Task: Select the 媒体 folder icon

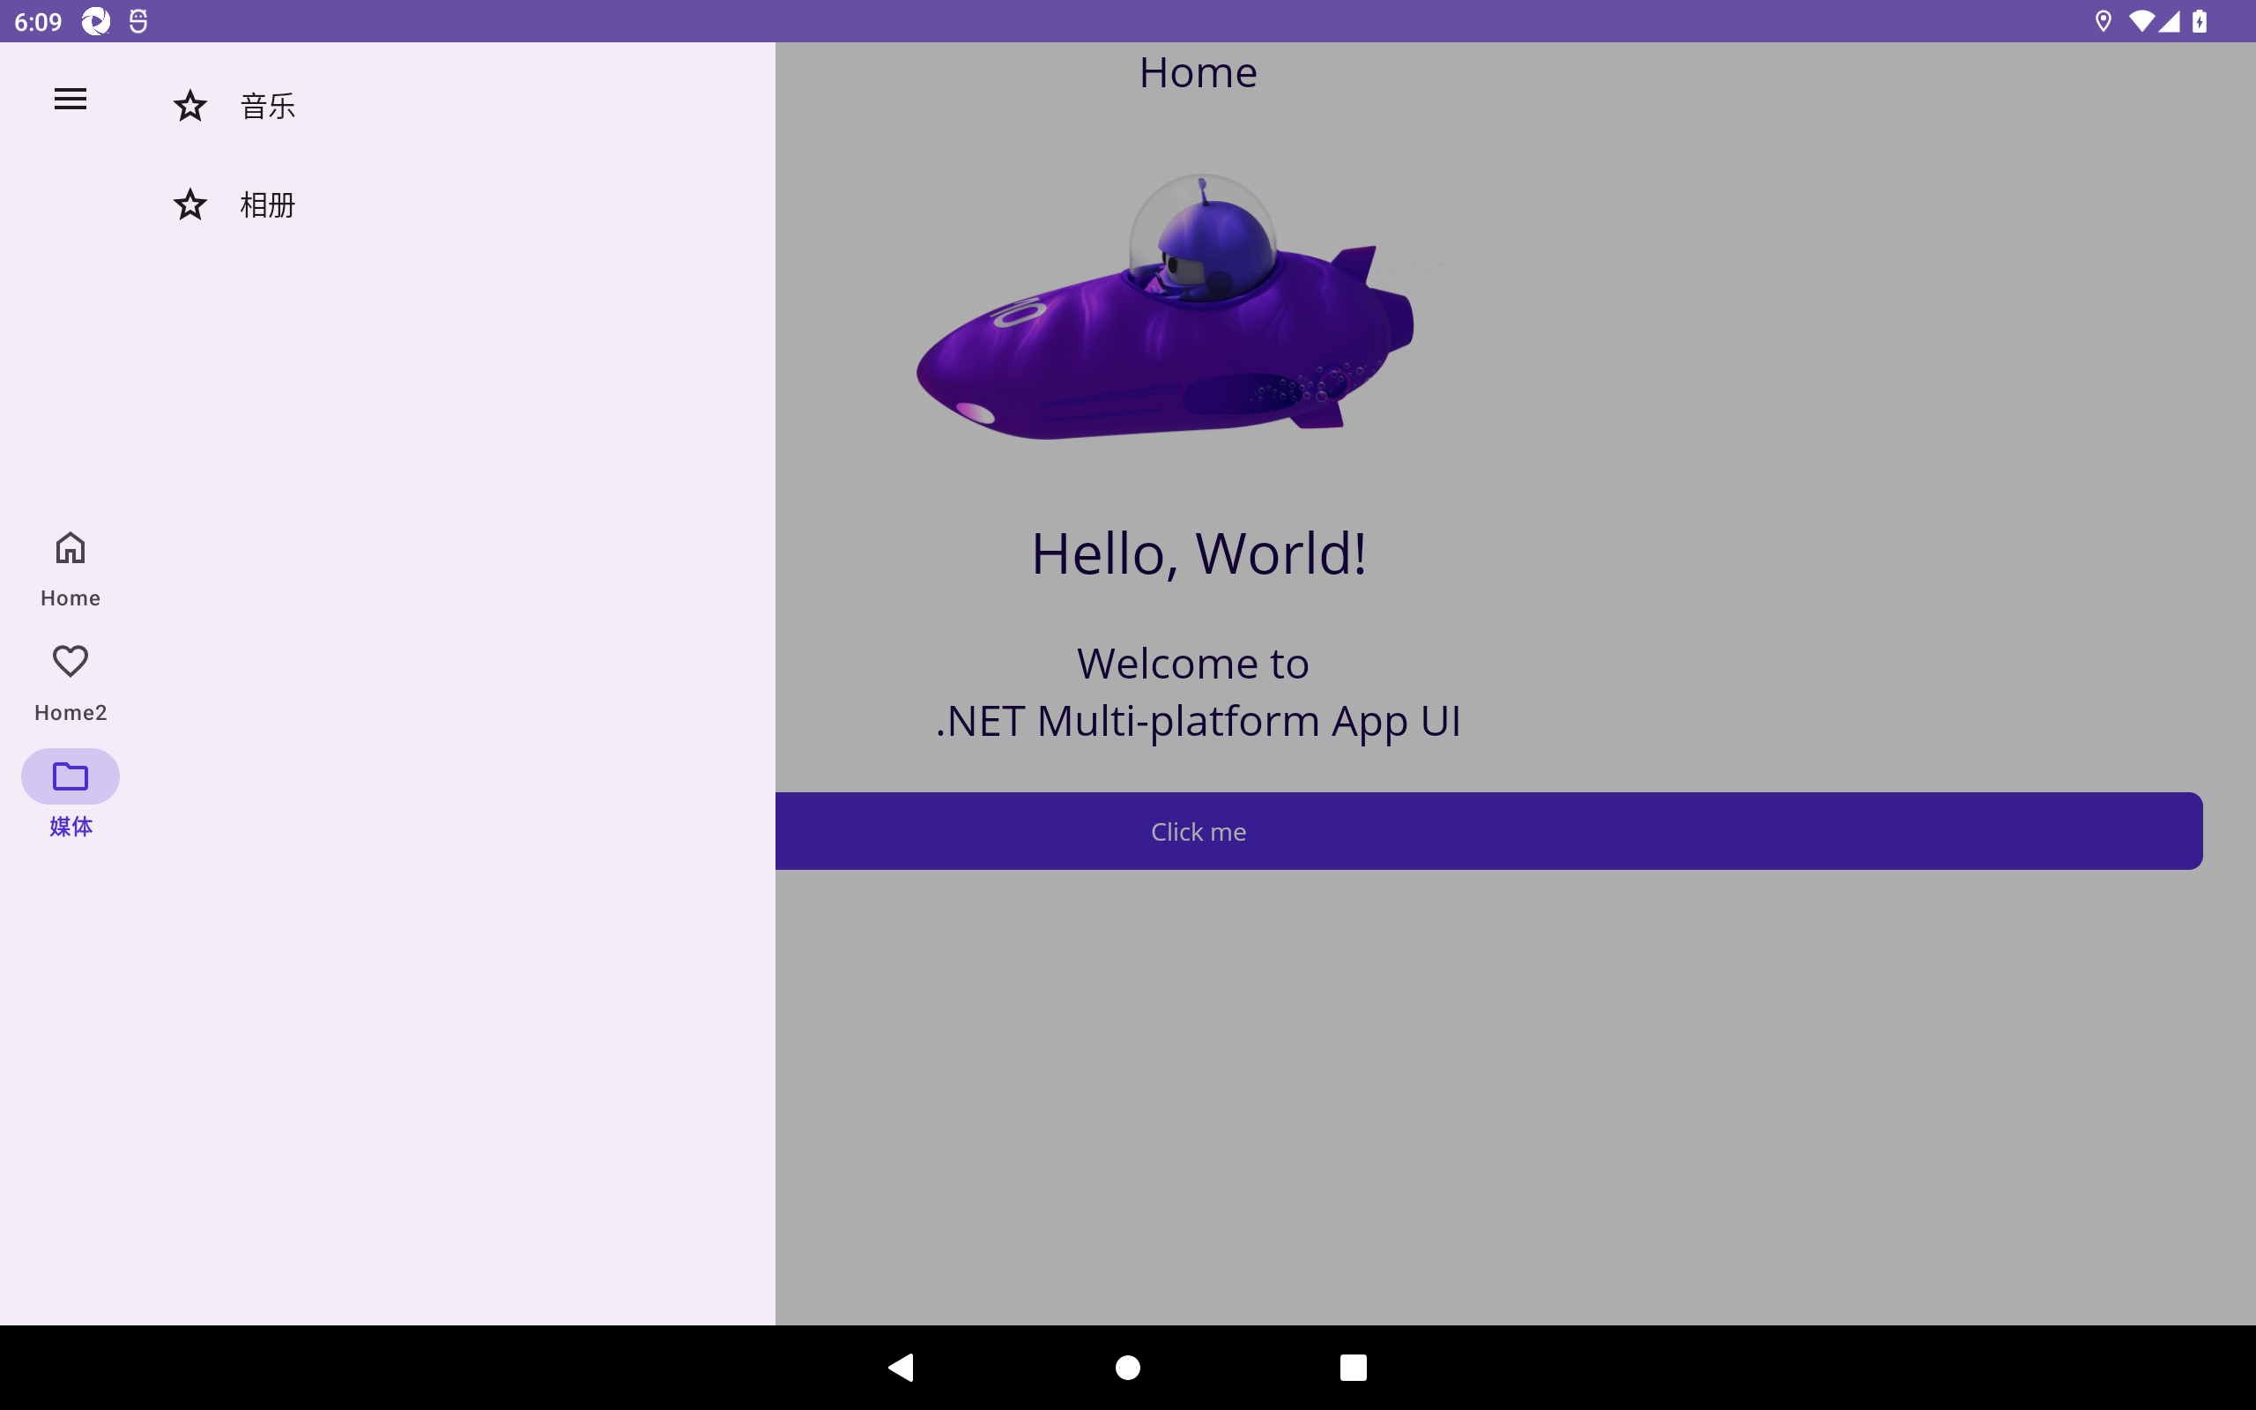Action: [70, 775]
